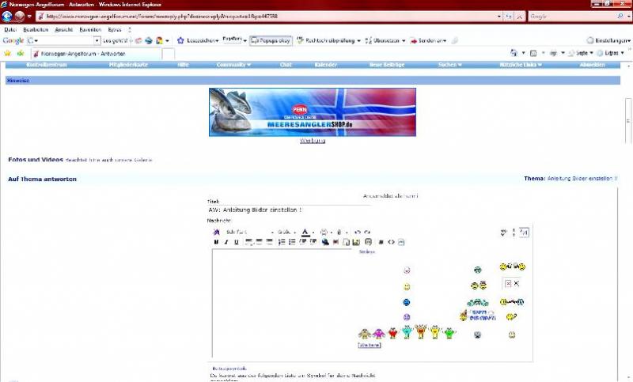The width and height of the screenshot is (633, 382).
Task: Click the wrap code tags icon
Action: [x=381, y=242]
